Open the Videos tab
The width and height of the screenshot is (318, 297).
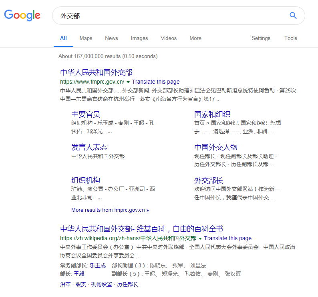pyautogui.click(x=169, y=38)
